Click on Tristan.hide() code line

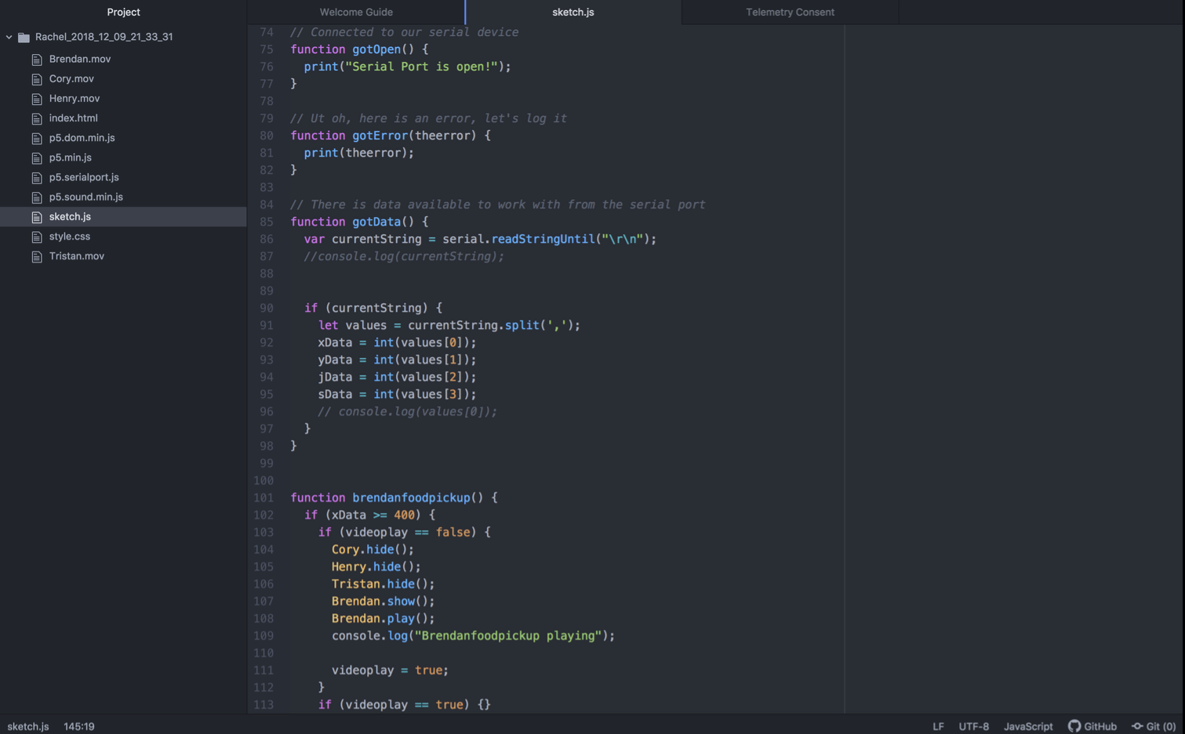pos(383,584)
